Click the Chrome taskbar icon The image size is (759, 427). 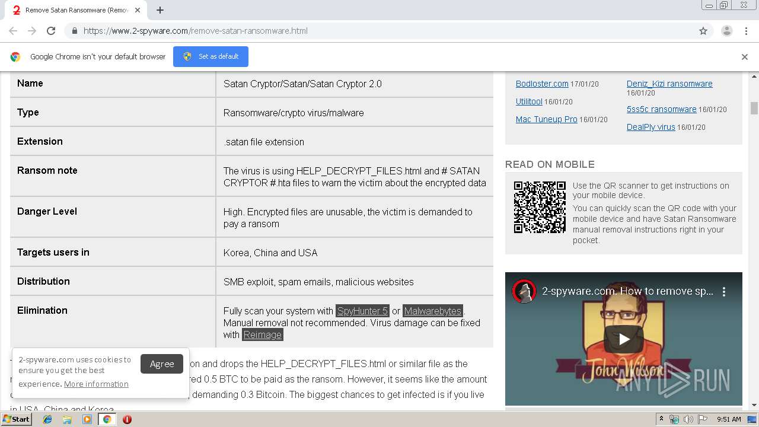(x=107, y=419)
